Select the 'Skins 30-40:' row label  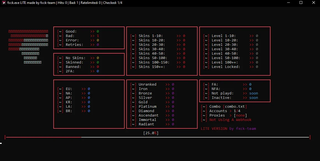[x=152, y=49]
